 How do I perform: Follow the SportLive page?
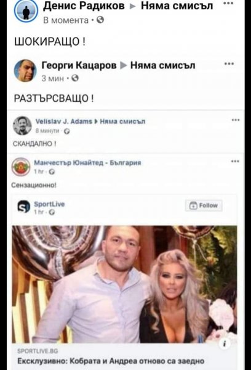(x=204, y=205)
